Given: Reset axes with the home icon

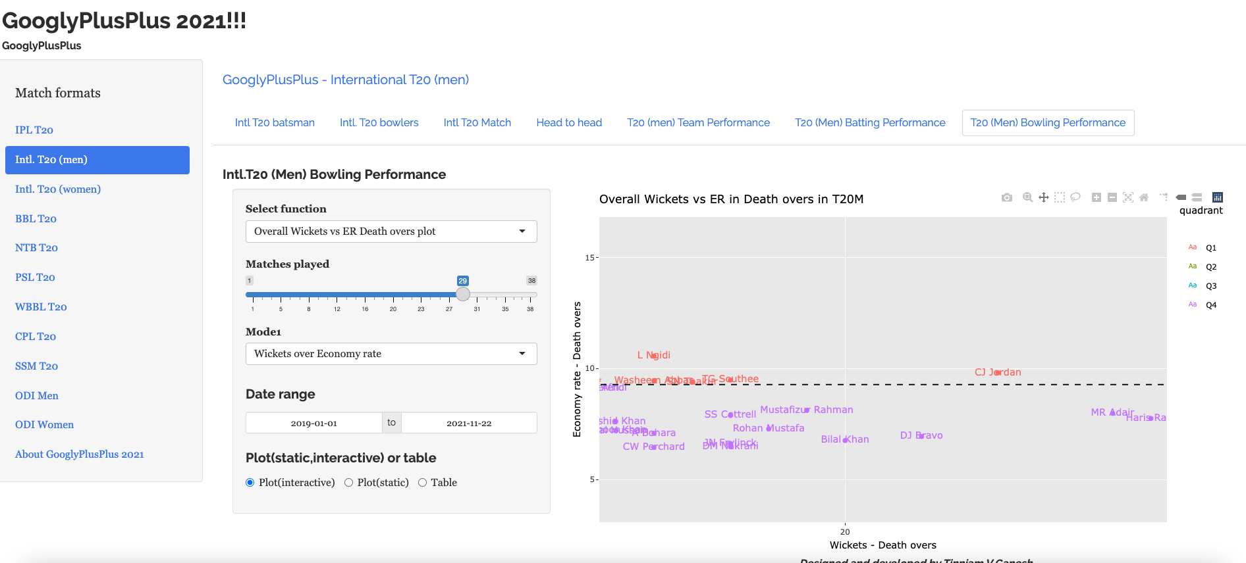Looking at the screenshot, I should click(1144, 197).
